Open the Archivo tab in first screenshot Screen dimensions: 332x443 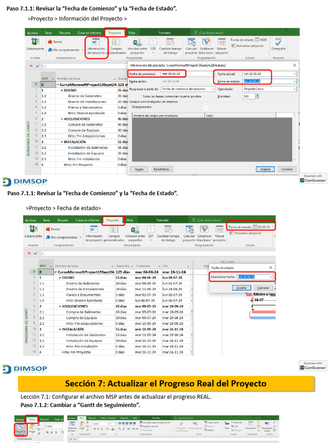pos(32,33)
